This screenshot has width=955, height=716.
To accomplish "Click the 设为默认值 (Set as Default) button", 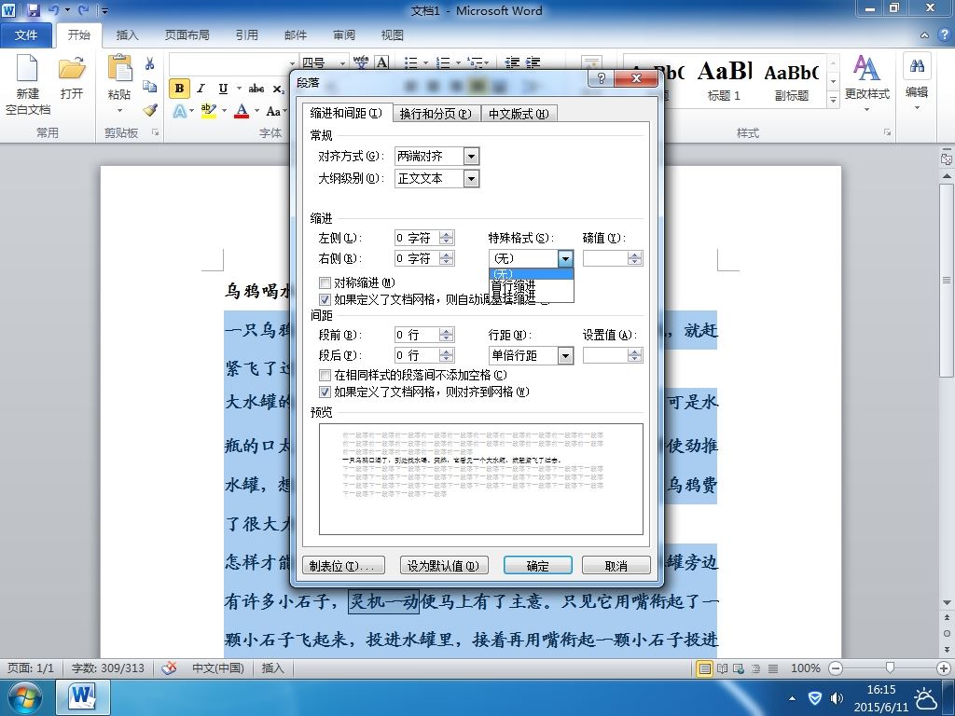I will pyautogui.click(x=443, y=566).
